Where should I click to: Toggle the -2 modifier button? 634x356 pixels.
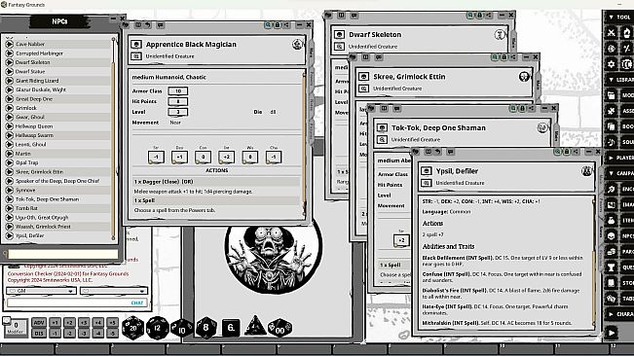69,333
